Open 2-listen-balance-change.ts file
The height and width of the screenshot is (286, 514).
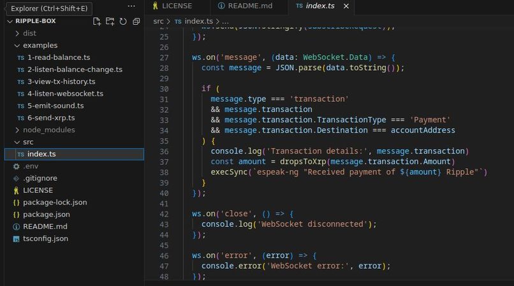(x=74, y=70)
